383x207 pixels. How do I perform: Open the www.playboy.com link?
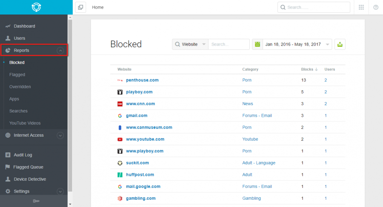tap(145, 151)
